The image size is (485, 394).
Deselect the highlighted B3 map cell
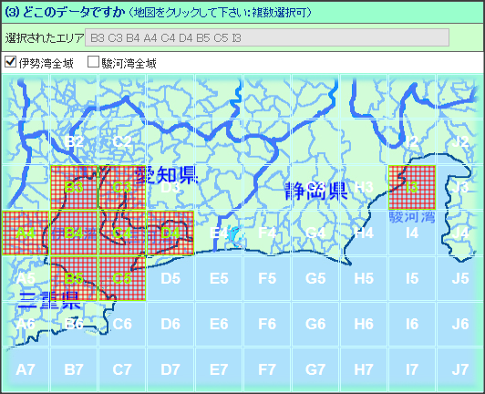tap(74, 187)
